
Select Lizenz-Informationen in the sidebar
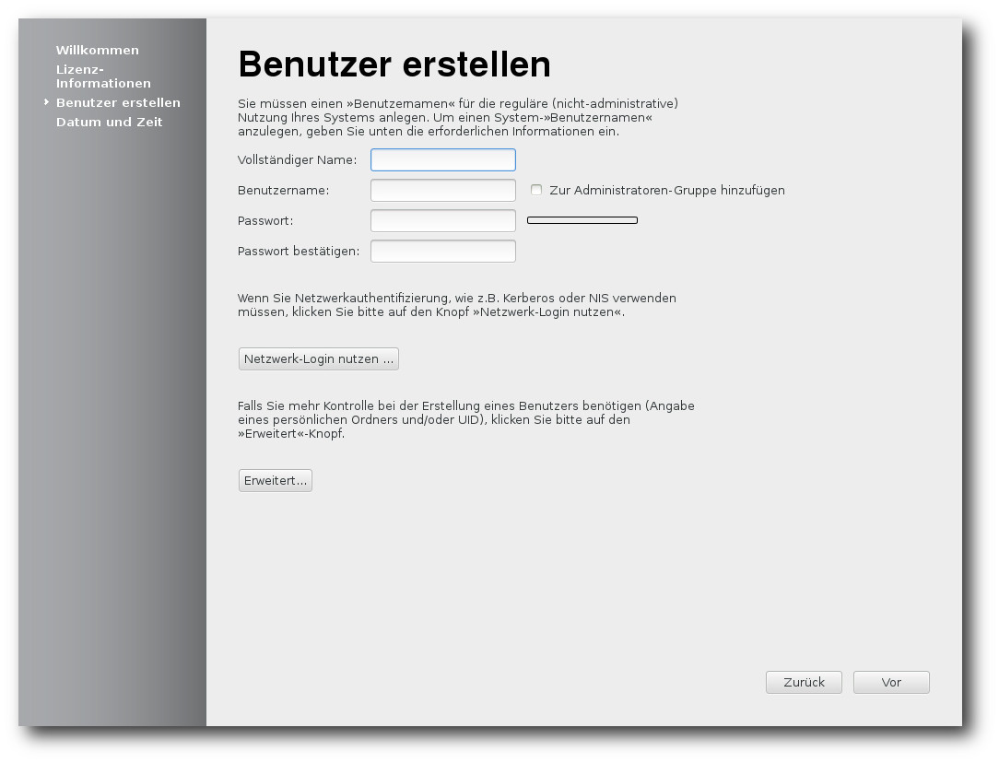coord(102,76)
